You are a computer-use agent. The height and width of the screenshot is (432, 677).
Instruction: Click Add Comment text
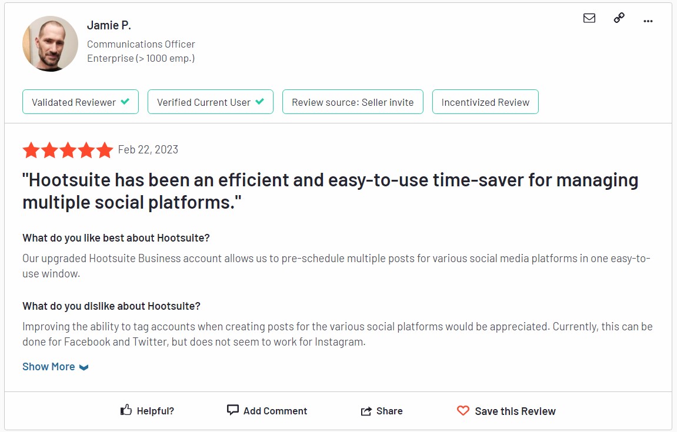tap(275, 411)
